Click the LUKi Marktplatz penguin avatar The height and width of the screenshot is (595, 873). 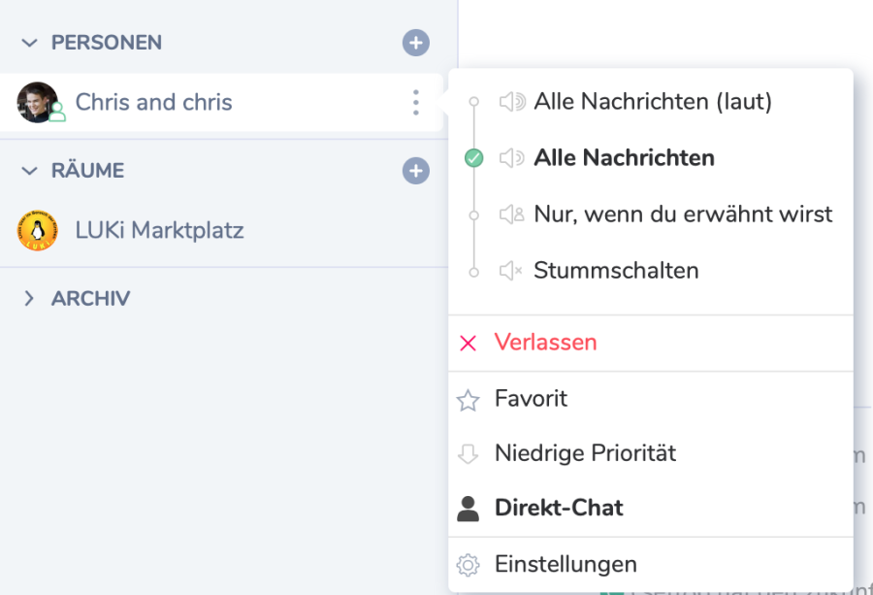pyautogui.click(x=38, y=231)
